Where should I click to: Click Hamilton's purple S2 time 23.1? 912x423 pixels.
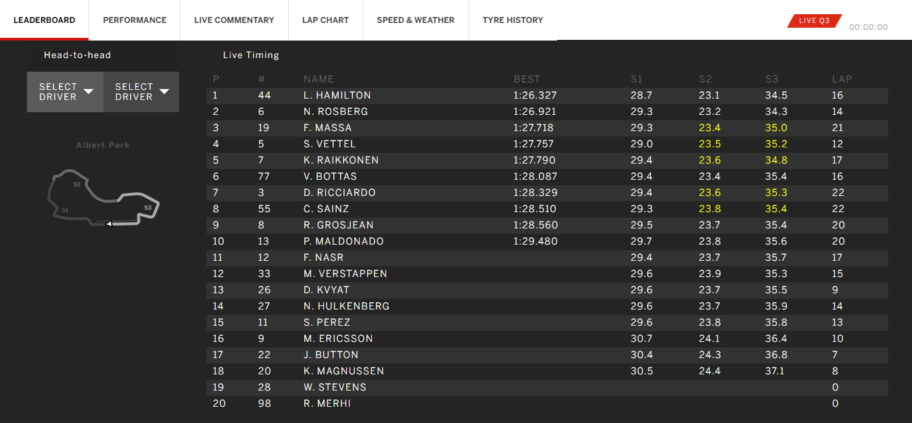tap(709, 95)
